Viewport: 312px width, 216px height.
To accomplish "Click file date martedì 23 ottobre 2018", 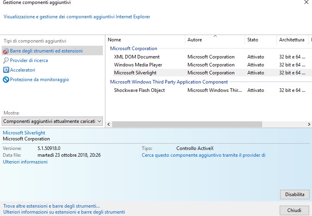I will click(69, 155).
